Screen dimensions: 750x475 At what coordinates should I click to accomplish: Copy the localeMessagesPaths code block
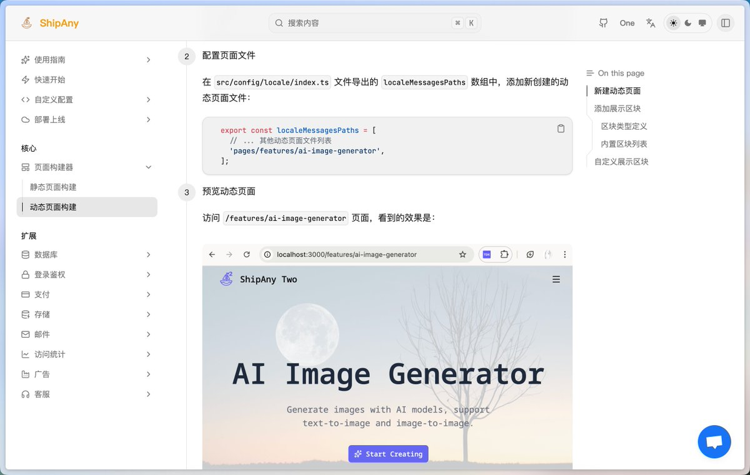coord(561,129)
